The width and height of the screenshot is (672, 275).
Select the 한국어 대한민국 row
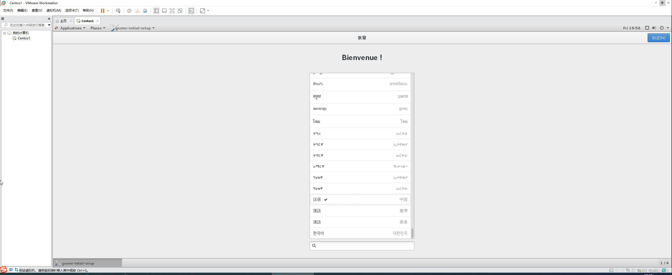(360, 233)
